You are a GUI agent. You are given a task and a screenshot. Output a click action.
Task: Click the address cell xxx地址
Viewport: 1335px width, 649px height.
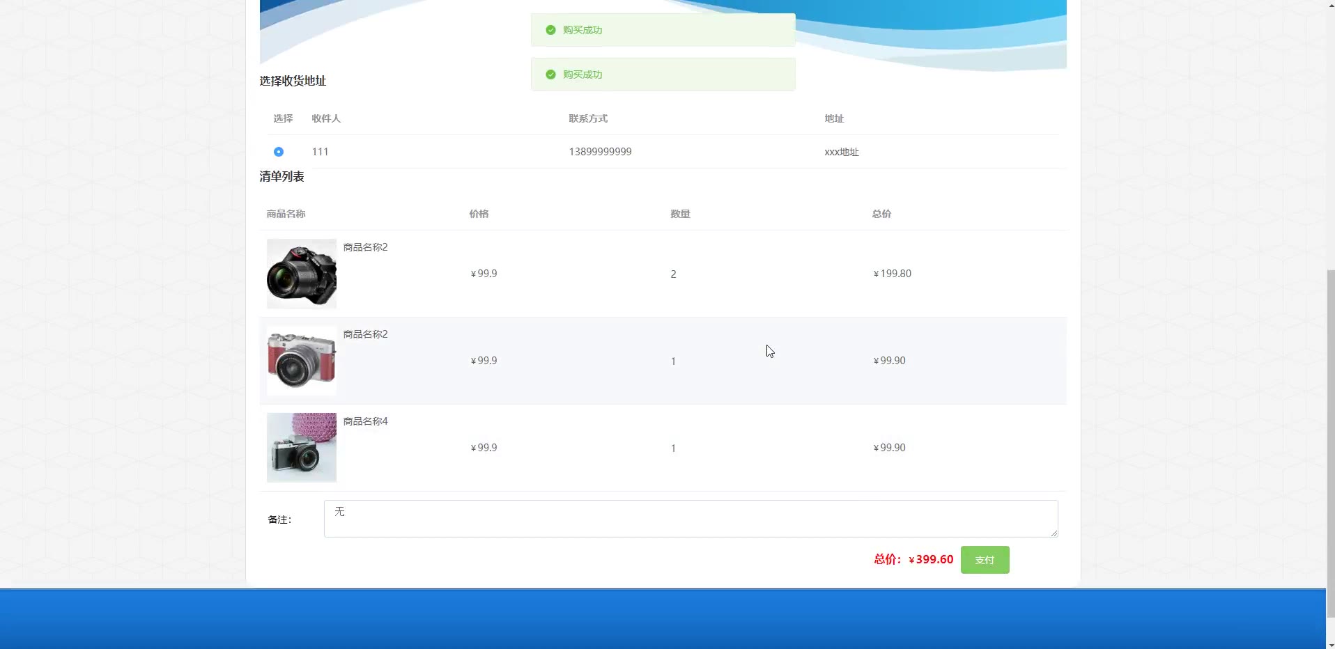pos(842,152)
